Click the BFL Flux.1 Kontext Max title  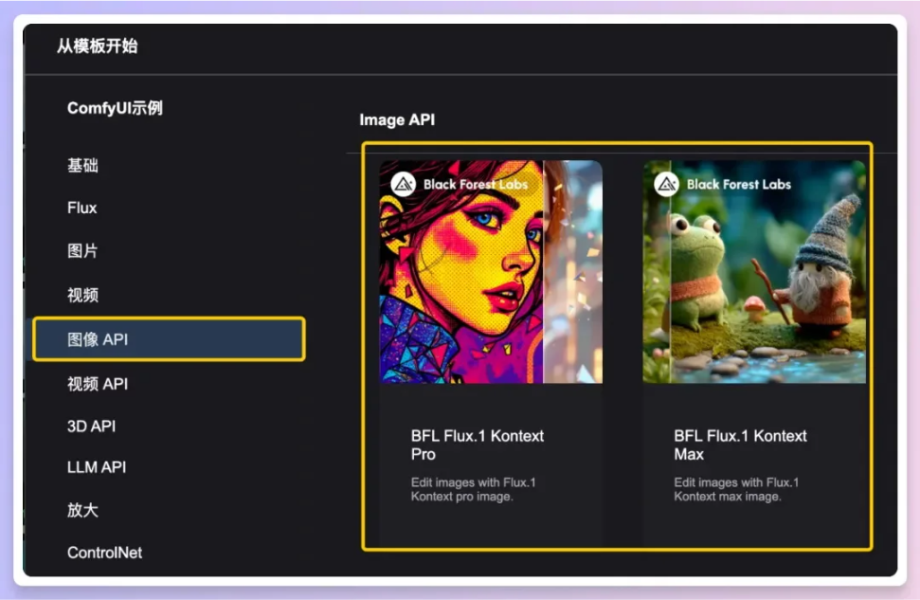pos(741,445)
